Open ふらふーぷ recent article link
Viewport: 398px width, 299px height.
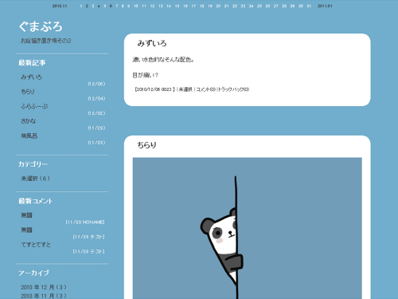34,106
